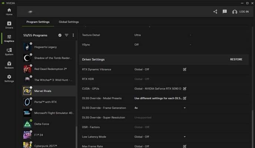The width and height of the screenshot is (255, 148).
Task: Open the Drivers section
Action: point(9,25)
